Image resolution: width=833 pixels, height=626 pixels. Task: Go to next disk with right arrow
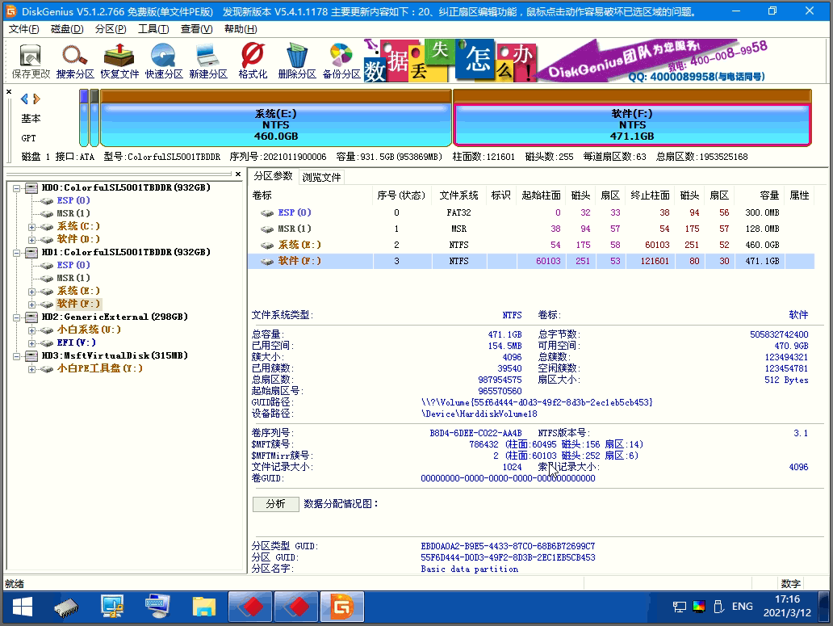pyautogui.click(x=36, y=99)
